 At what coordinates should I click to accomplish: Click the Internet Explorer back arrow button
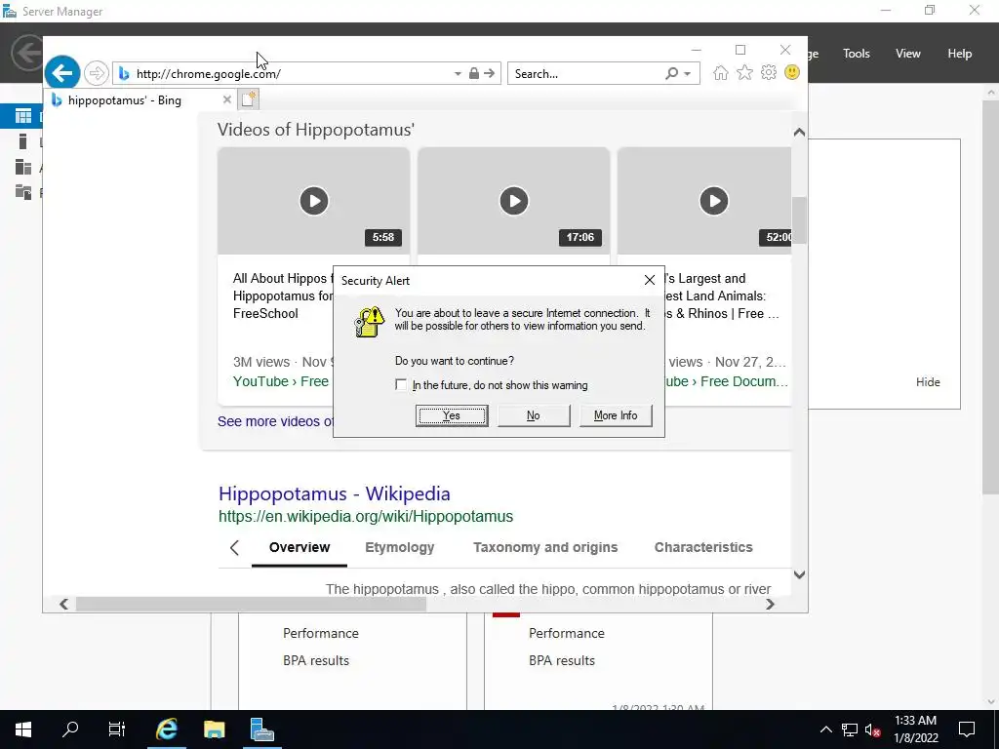tap(62, 72)
